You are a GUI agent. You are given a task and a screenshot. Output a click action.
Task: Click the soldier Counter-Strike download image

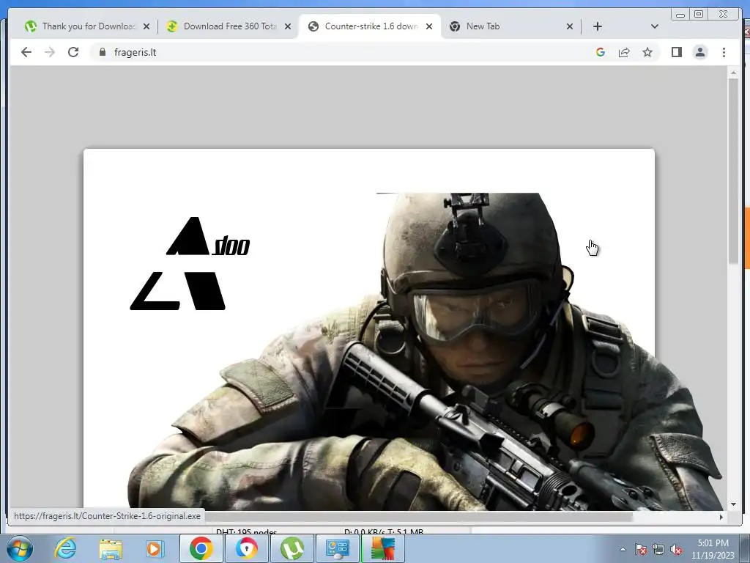click(x=426, y=352)
